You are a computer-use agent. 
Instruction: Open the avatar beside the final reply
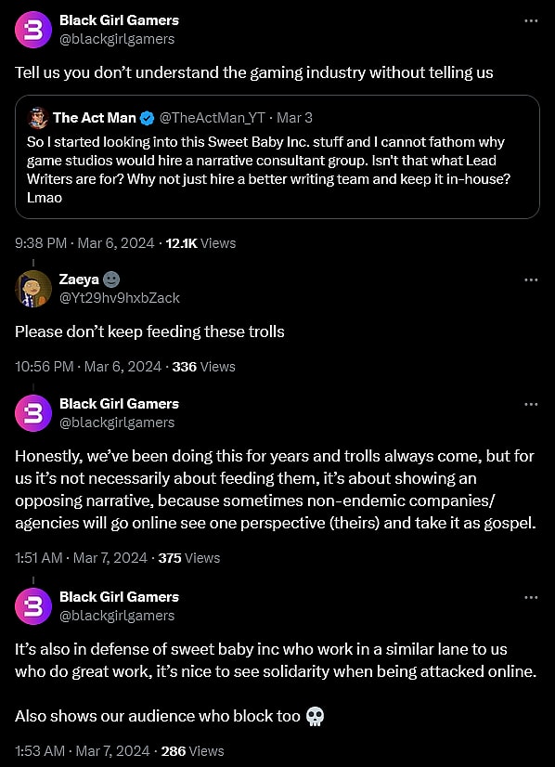(x=33, y=606)
